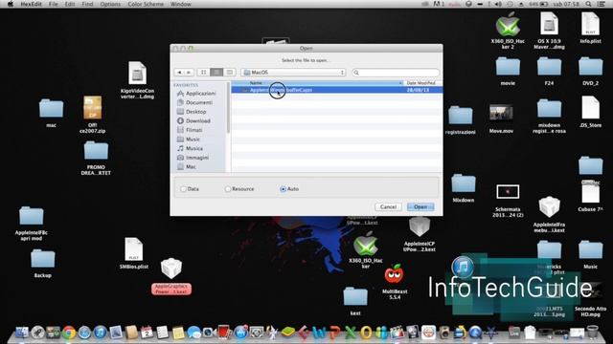Click the Spotlight search icon in menu bar
Image resolution: width=613 pixels, height=344 pixels.
pyautogui.click(x=588, y=4)
